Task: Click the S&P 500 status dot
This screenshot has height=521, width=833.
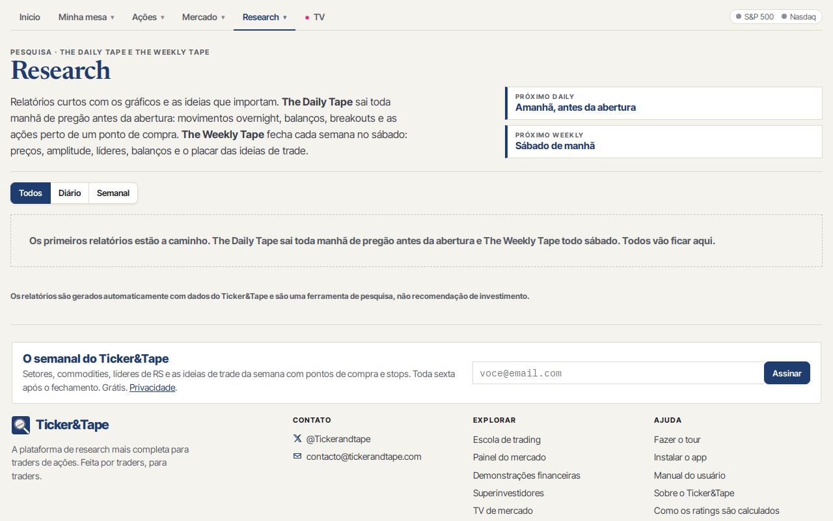Action: 739,16
